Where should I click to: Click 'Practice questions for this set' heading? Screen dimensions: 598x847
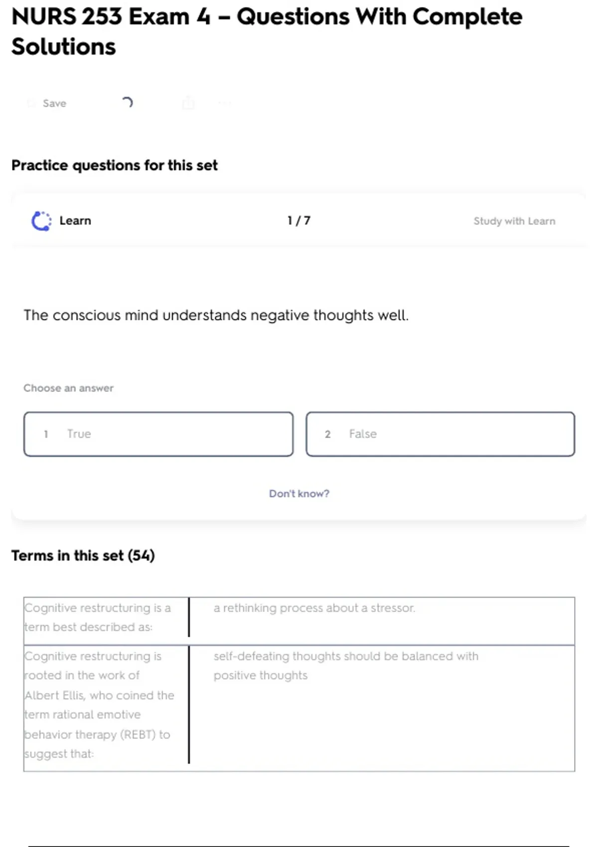click(115, 165)
